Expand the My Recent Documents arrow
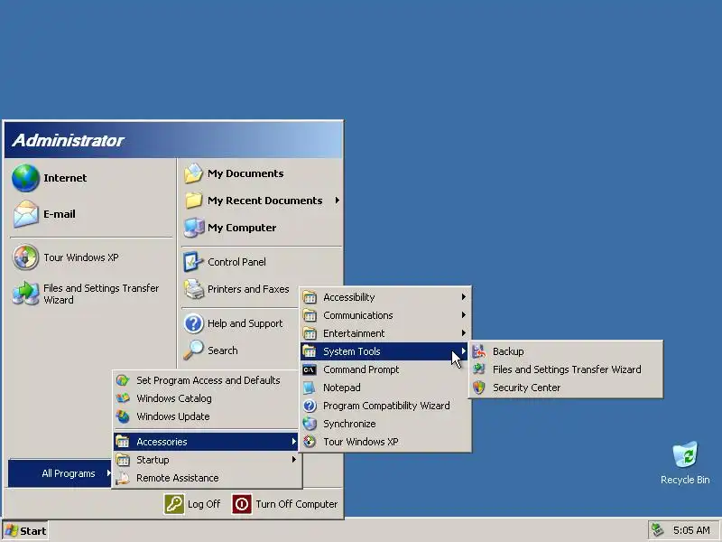This screenshot has height=542, width=722. tap(338, 201)
